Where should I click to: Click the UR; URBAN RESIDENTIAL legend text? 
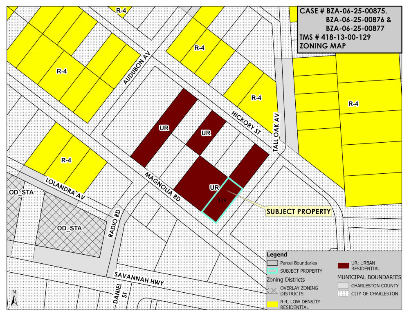coord(365,266)
